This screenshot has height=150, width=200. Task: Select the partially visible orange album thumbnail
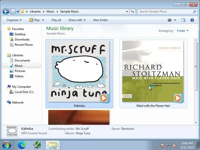[79, 117]
